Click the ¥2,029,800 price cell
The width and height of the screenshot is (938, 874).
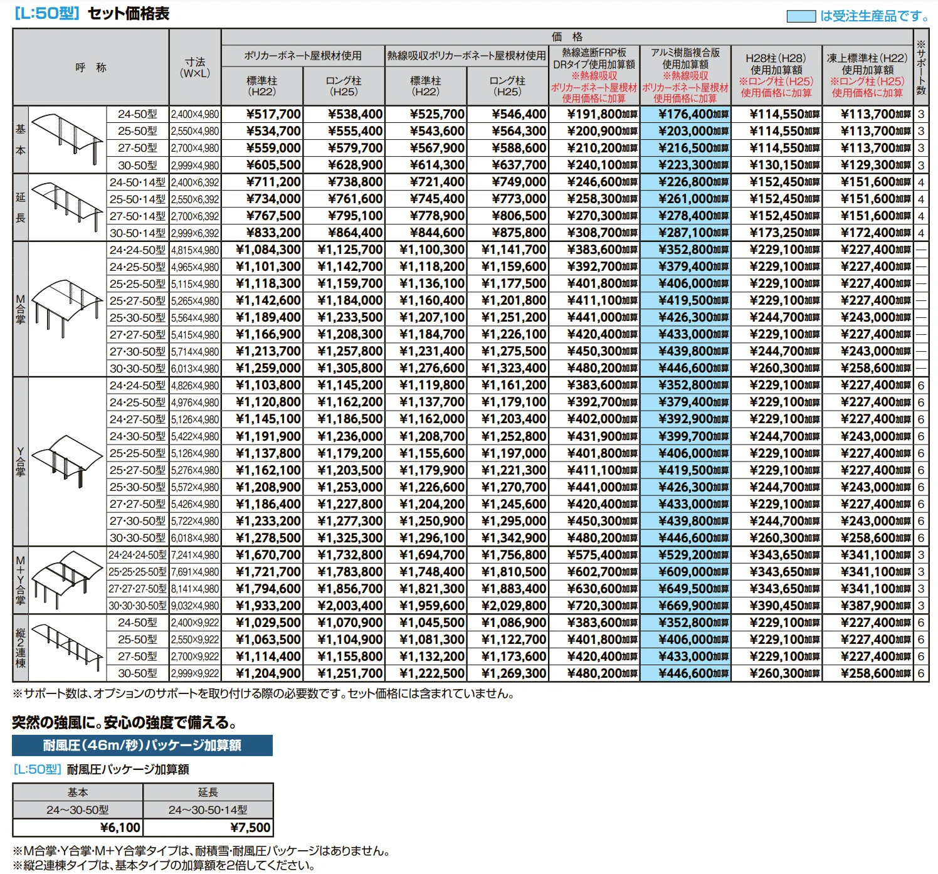[x=507, y=606]
